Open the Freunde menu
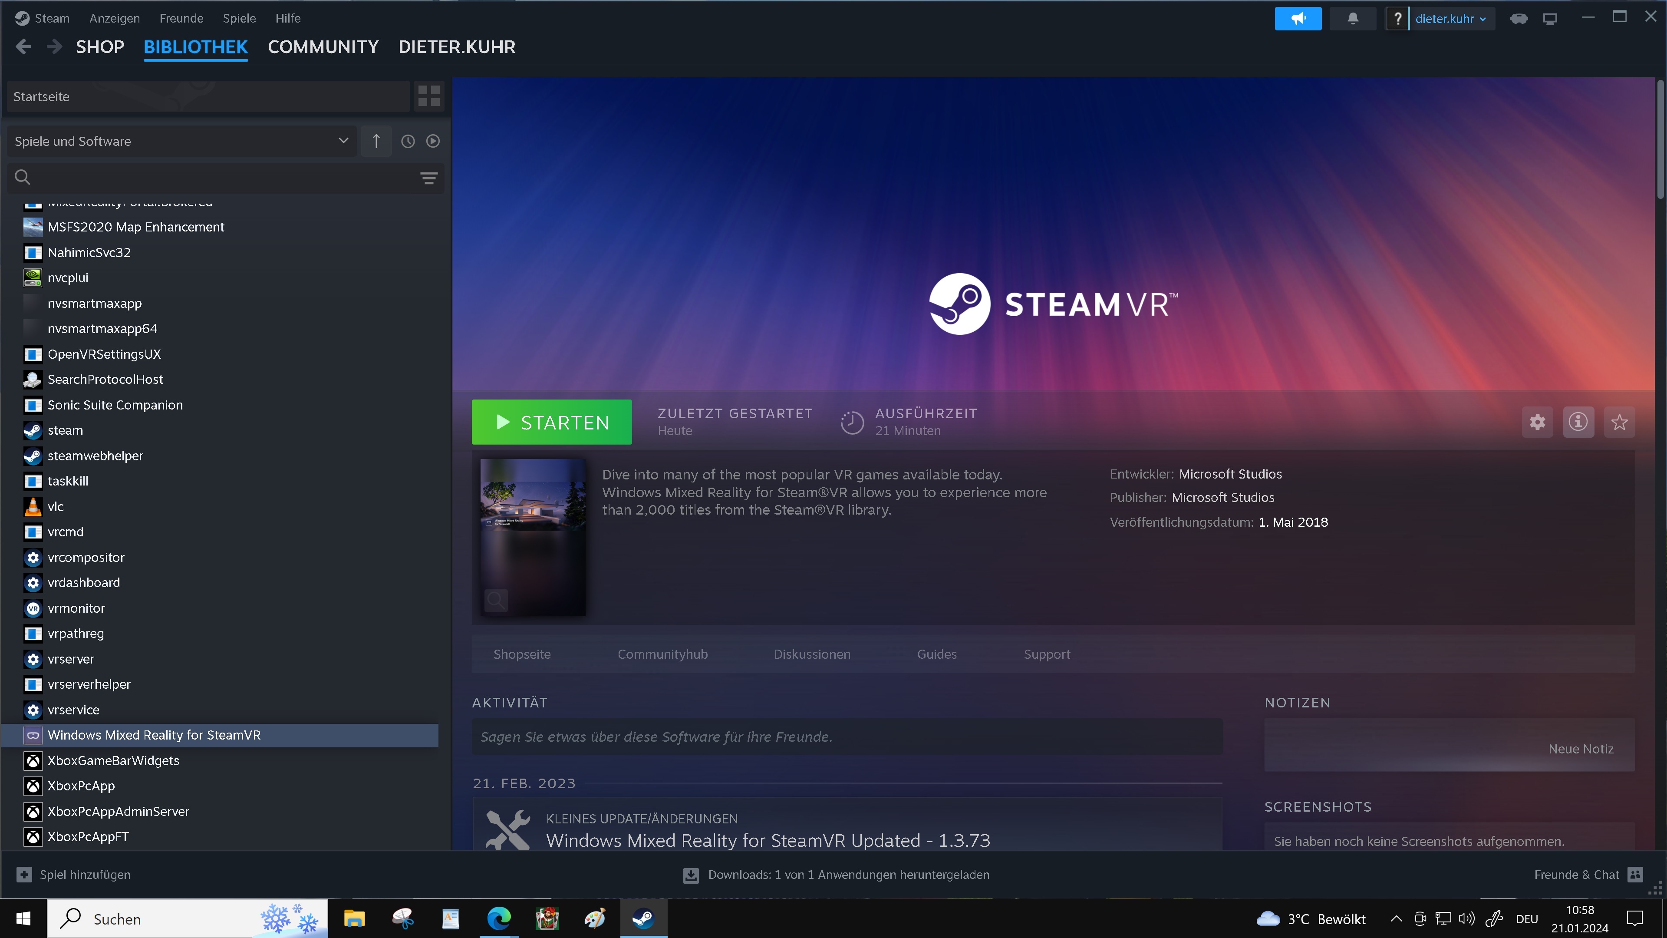The height and width of the screenshot is (938, 1667). 181,18
